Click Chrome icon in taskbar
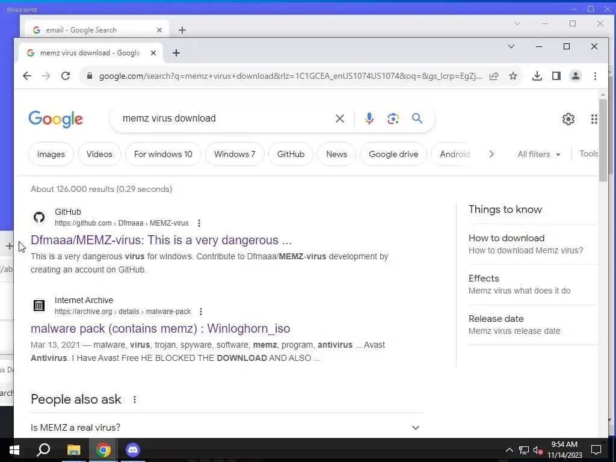The width and height of the screenshot is (616, 462). tap(103, 450)
